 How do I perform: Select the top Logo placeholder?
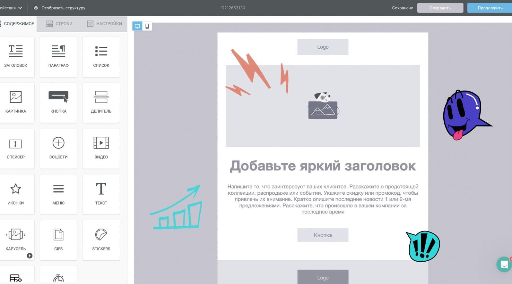click(x=323, y=47)
